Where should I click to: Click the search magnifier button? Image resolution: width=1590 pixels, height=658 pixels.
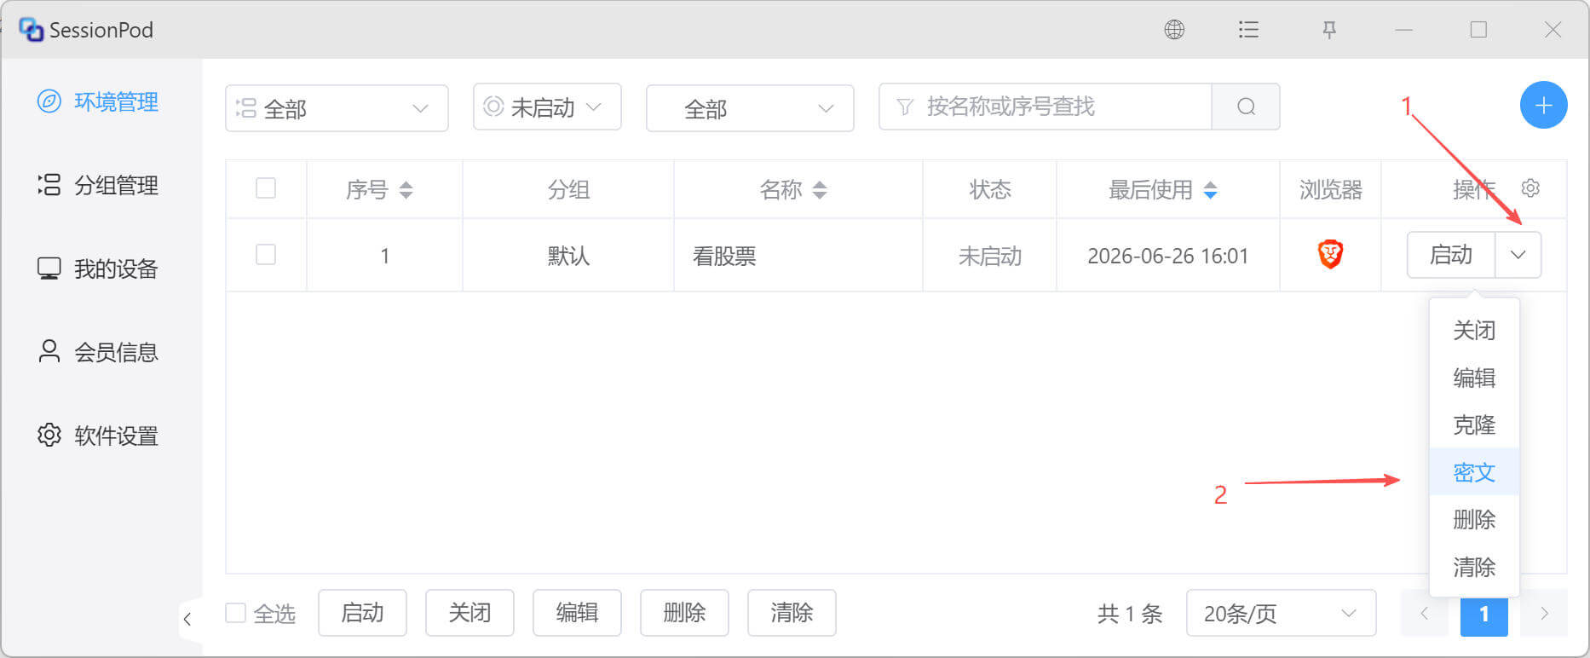(1246, 107)
